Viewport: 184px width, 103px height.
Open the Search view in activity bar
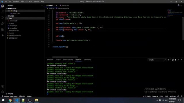click(x=3, y=12)
